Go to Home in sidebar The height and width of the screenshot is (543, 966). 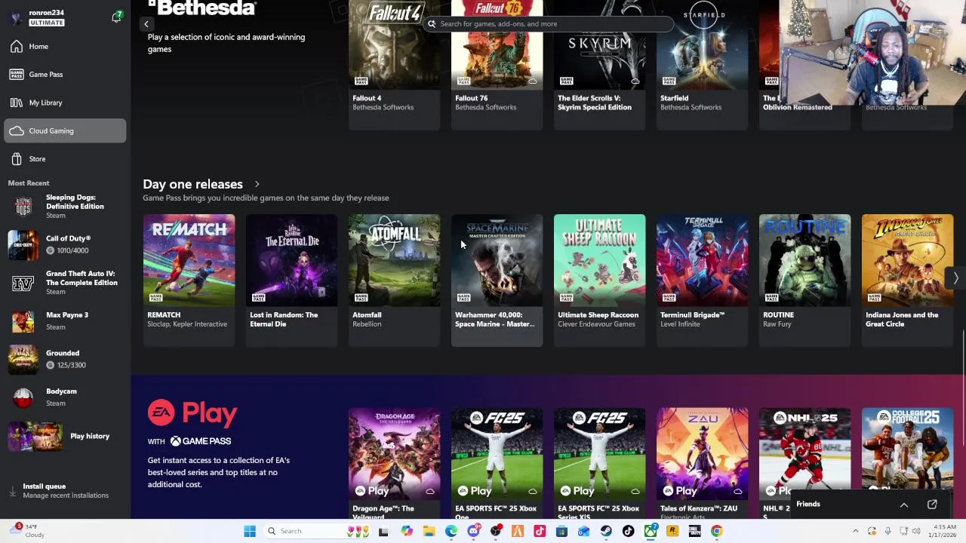65,47
